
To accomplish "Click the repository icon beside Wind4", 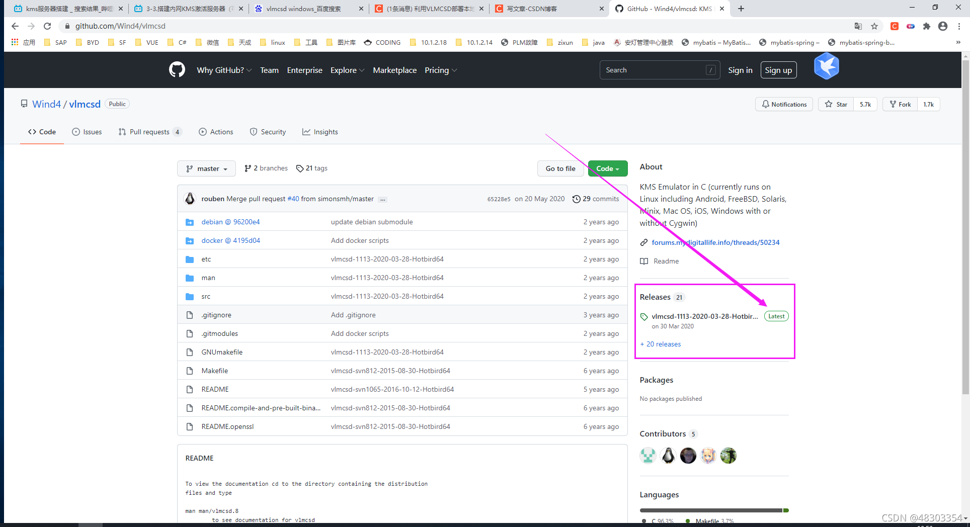I will coord(24,104).
